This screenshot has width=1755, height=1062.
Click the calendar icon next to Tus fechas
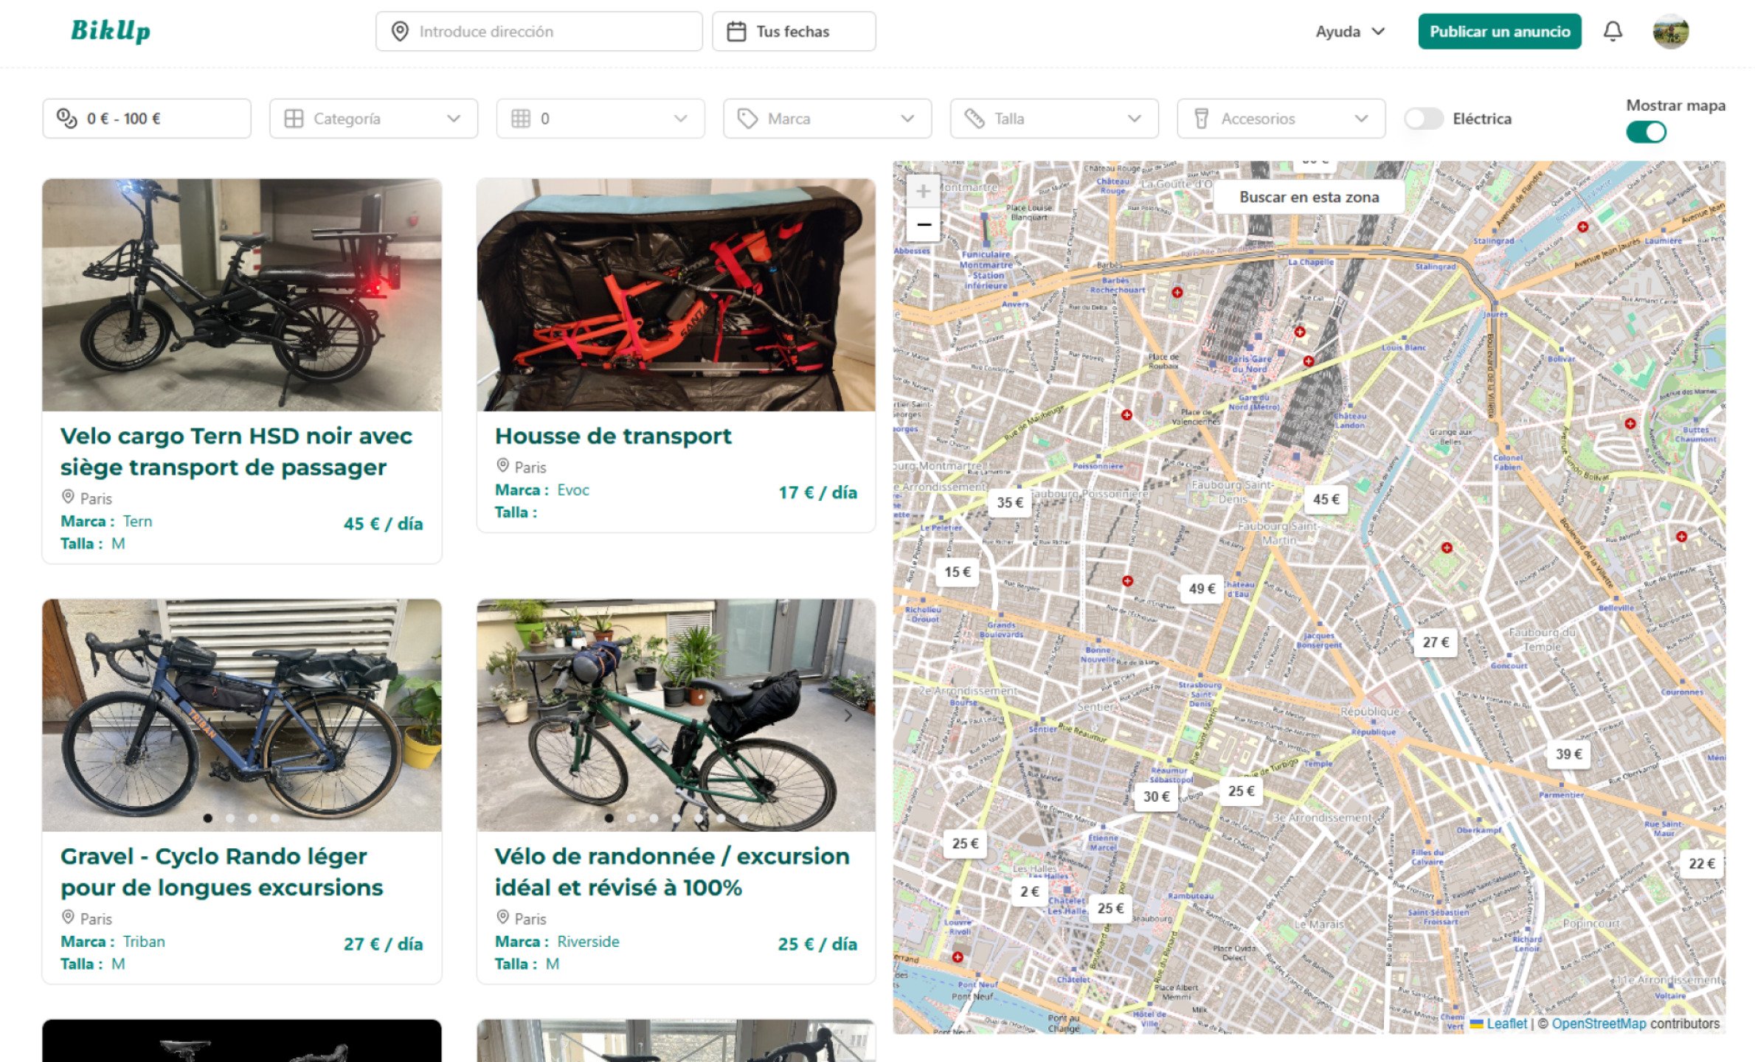pyautogui.click(x=735, y=31)
